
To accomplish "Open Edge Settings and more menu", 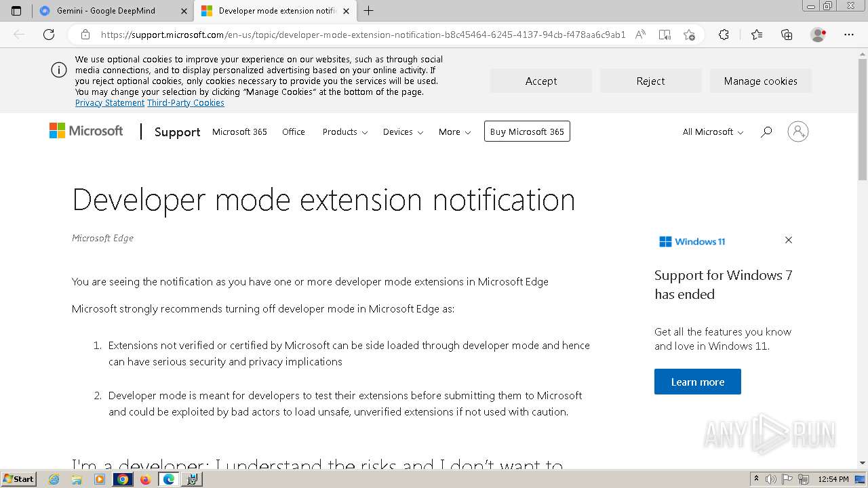I will click(x=849, y=35).
